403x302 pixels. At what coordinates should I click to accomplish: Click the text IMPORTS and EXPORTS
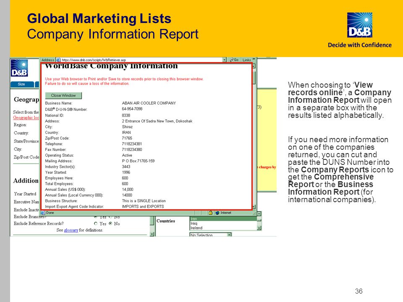coord(143,206)
